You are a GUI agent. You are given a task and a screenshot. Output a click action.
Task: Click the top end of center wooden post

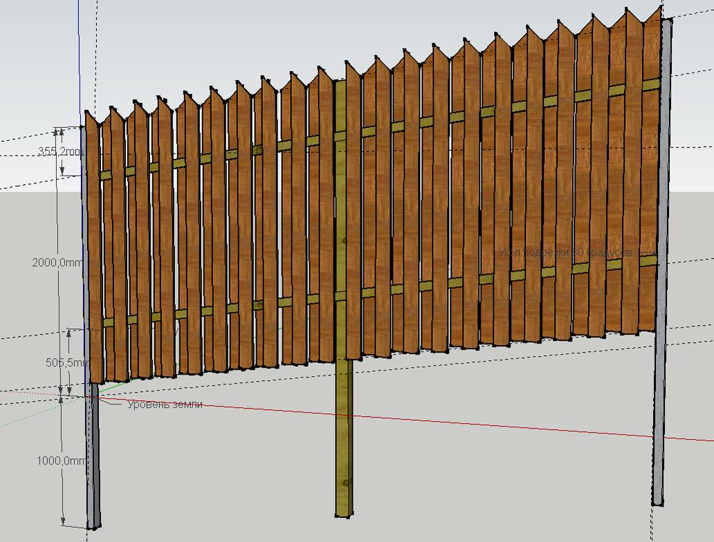coord(340,86)
